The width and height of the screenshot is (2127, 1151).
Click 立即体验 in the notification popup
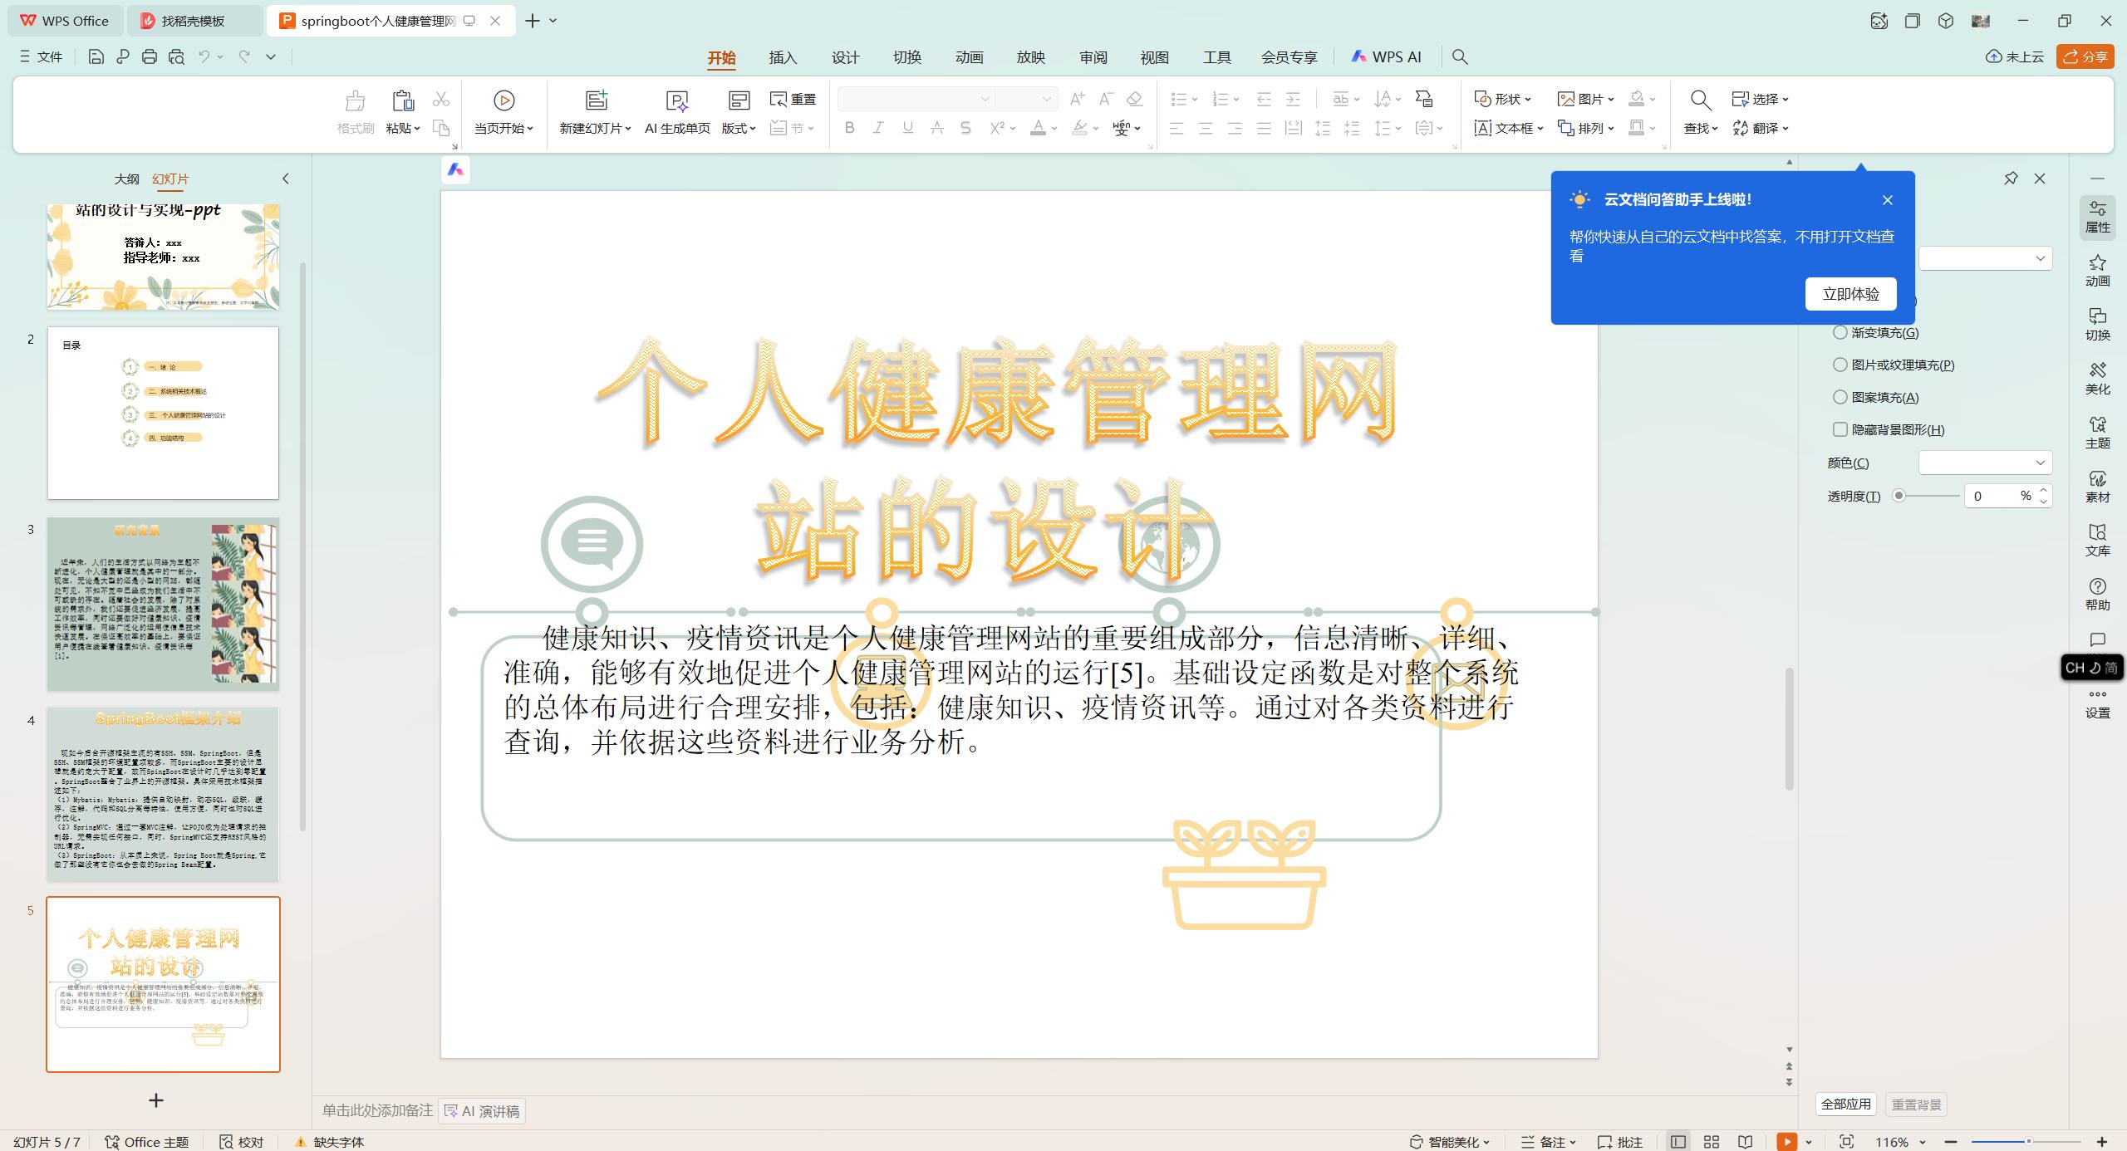pos(1850,293)
